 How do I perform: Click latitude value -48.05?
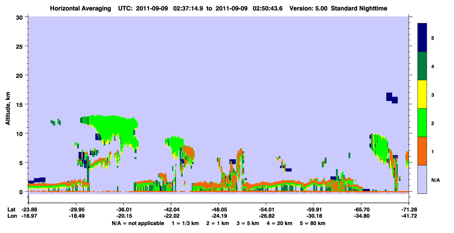point(218,210)
